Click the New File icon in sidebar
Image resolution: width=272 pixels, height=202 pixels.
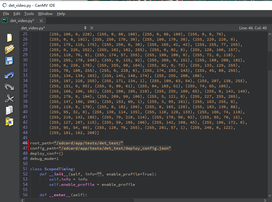pos(9,38)
